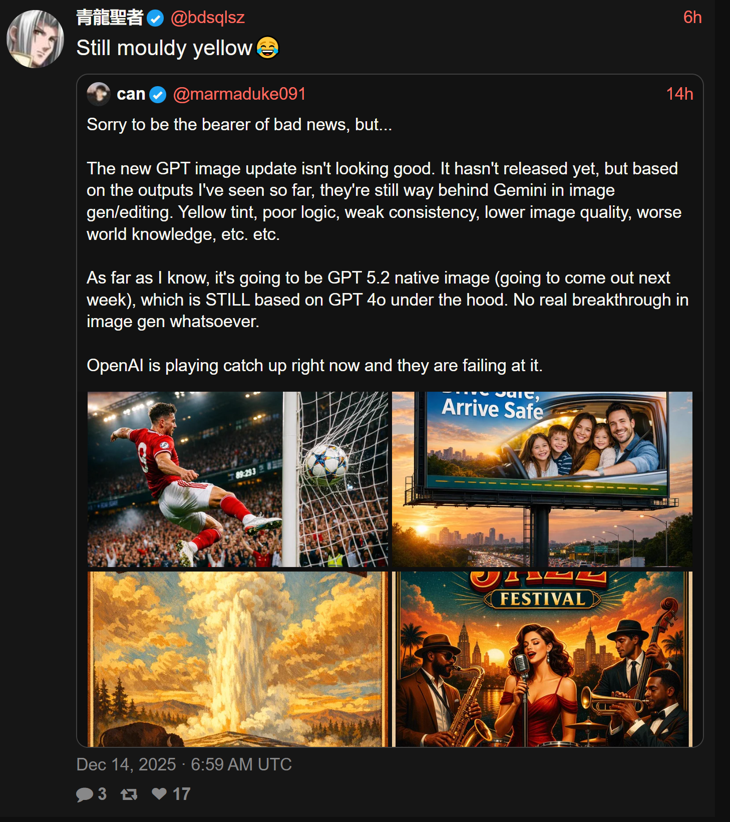Image resolution: width=730 pixels, height=822 pixels.
Task: Click verified badge next to can
Action: pyautogui.click(x=158, y=95)
